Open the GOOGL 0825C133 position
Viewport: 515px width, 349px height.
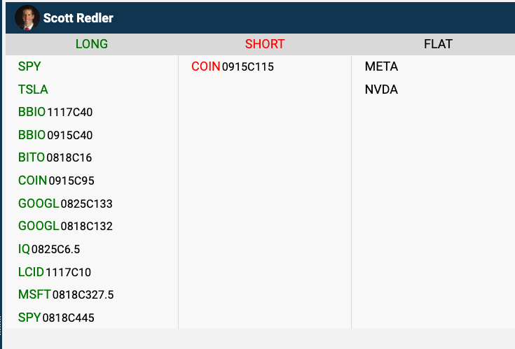[x=65, y=204]
